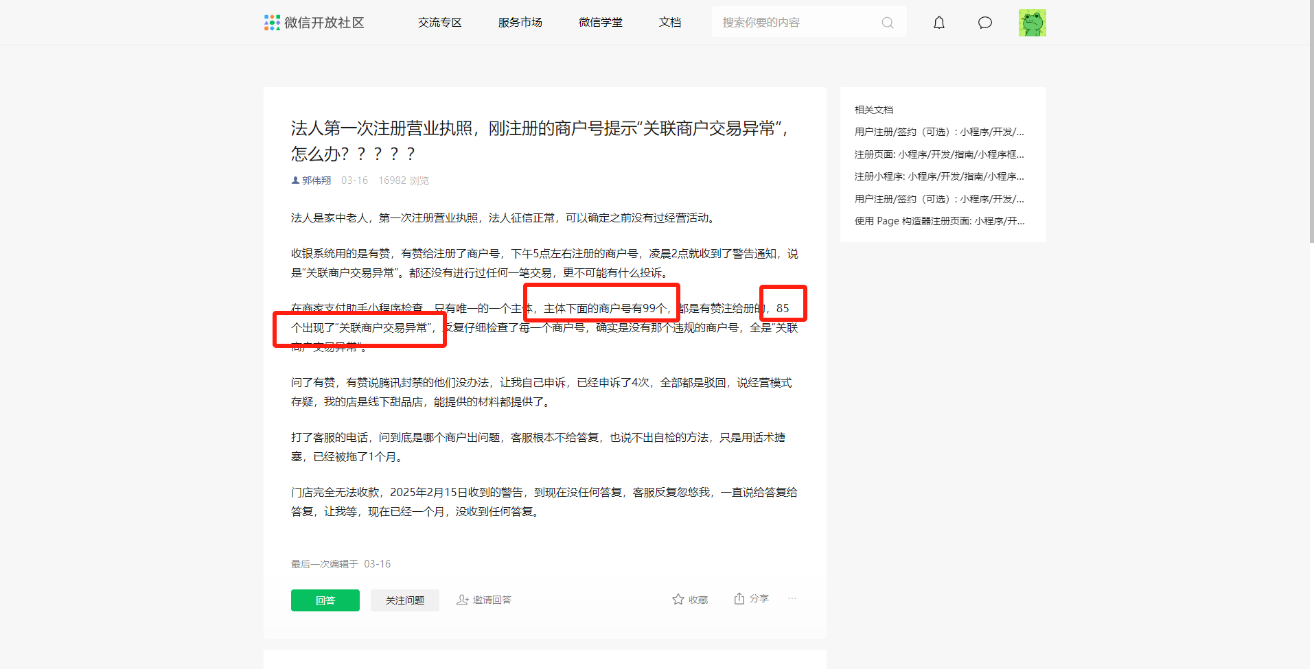The height and width of the screenshot is (669, 1314).
Task: Open the messages chat bubble icon
Action: (985, 23)
